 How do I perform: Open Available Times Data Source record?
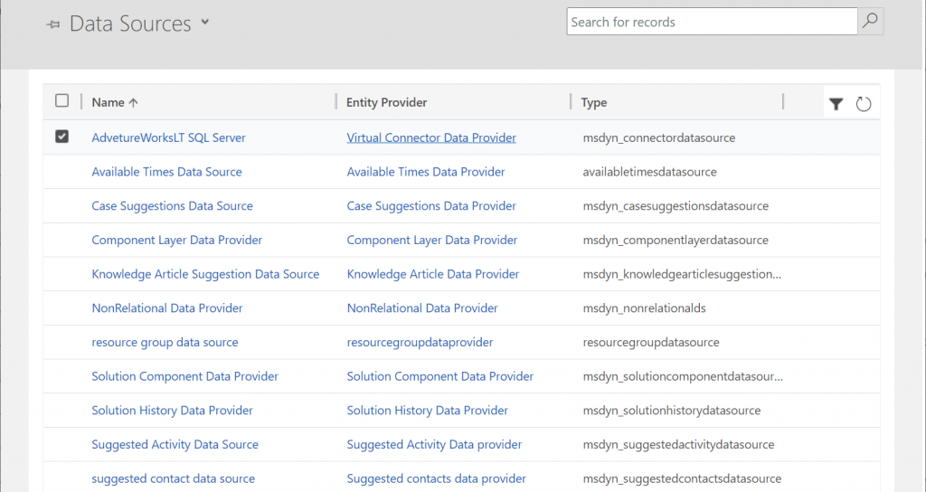[x=166, y=172]
